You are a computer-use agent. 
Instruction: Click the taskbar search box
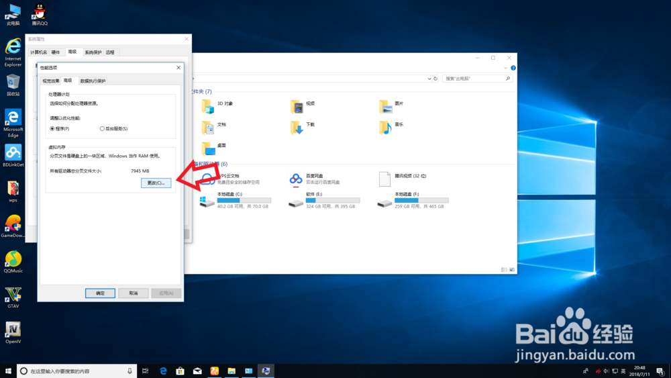point(77,371)
